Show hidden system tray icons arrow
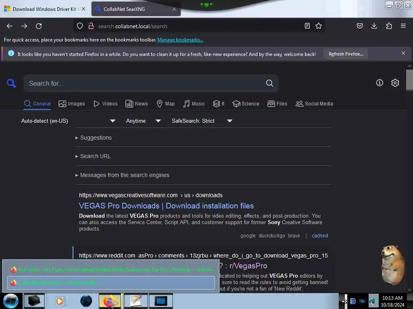 pos(344,301)
